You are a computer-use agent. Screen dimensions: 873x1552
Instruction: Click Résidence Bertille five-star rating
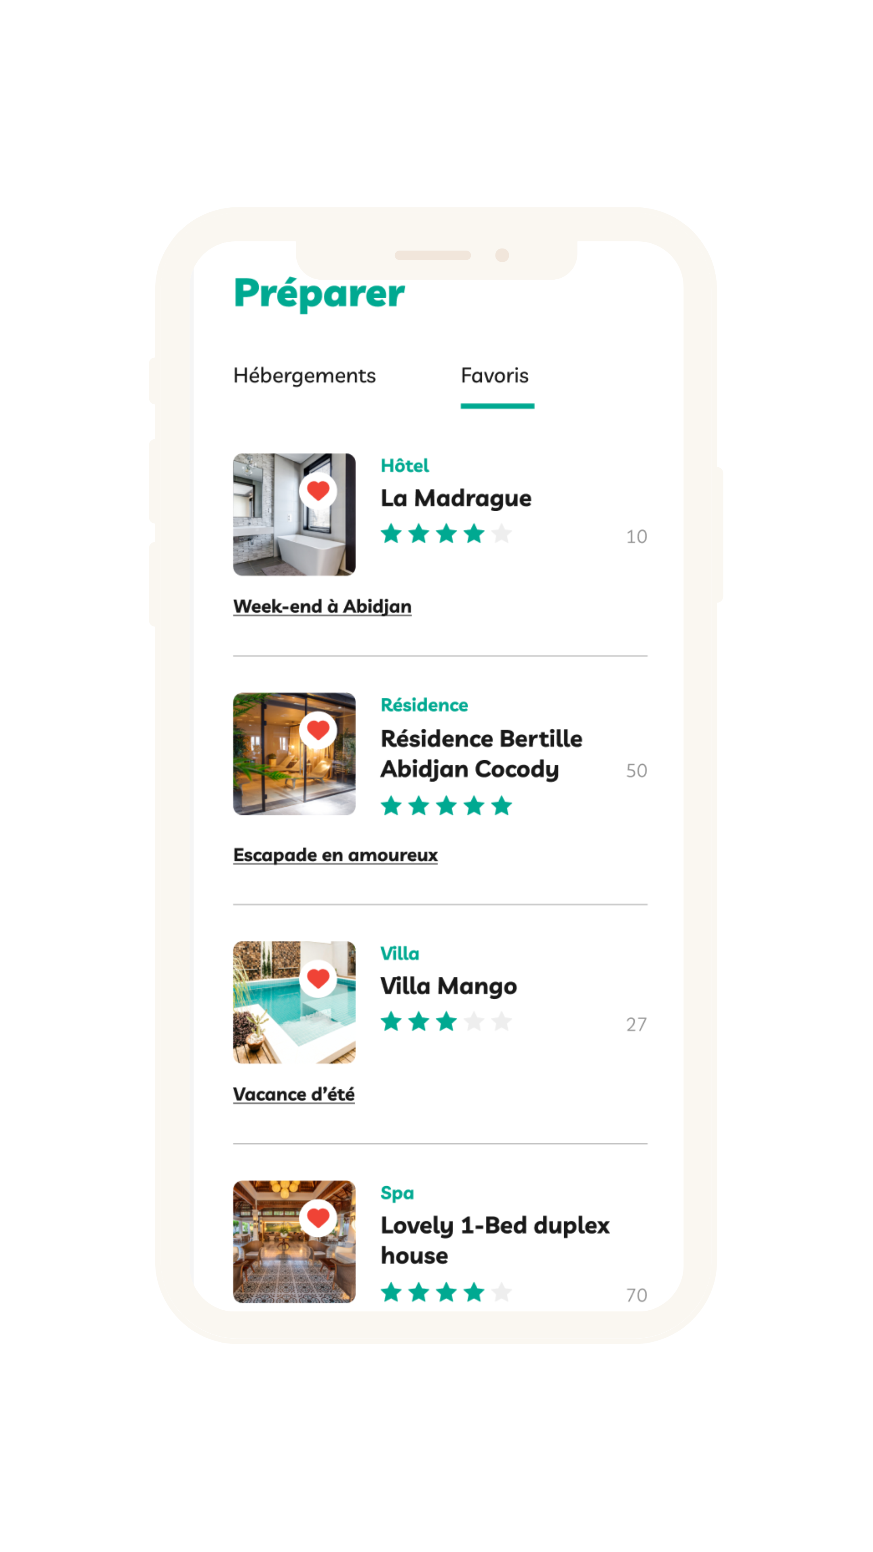click(447, 806)
